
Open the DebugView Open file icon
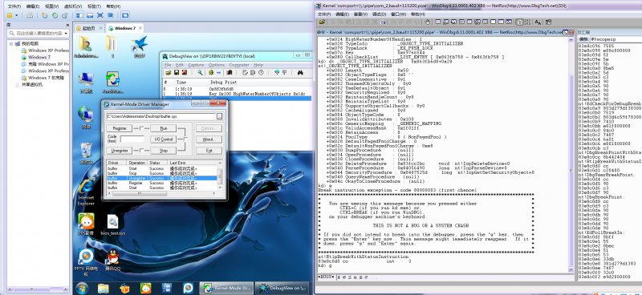[169, 72]
